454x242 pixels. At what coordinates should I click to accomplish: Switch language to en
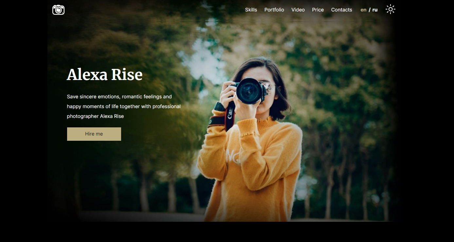pyautogui.click(x=363, y=10)
